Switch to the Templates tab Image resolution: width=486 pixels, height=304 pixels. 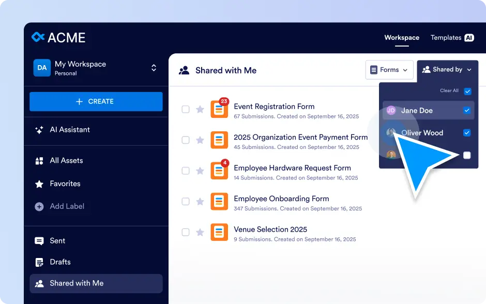pos(452,38)
